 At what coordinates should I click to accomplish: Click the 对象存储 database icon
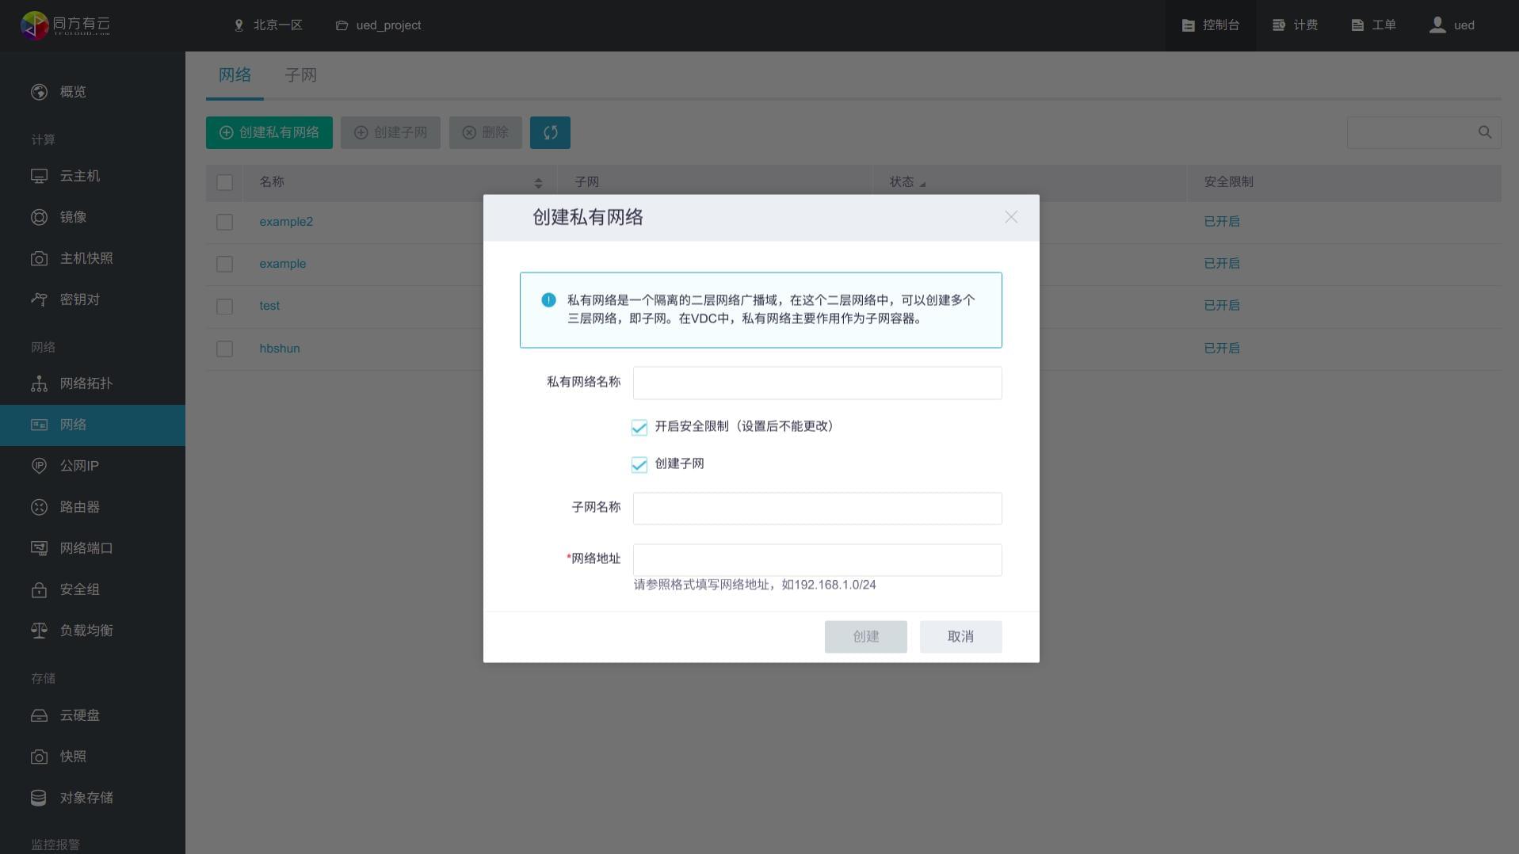coord(39,798)
